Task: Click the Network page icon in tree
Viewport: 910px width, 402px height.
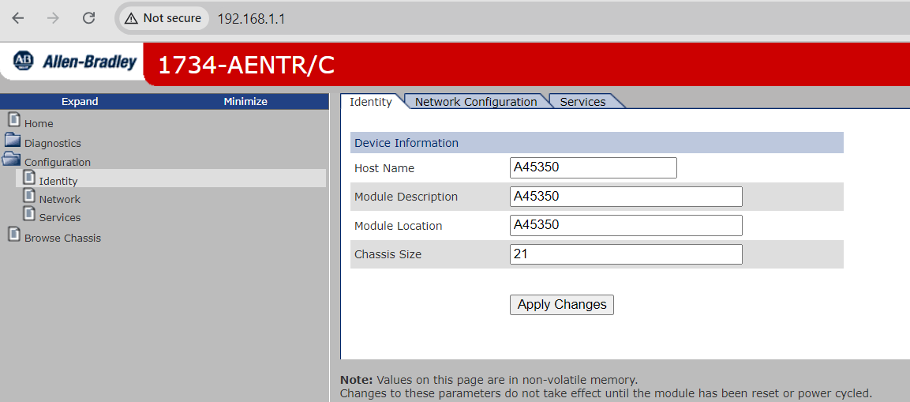Action: (x=29, y=197)
